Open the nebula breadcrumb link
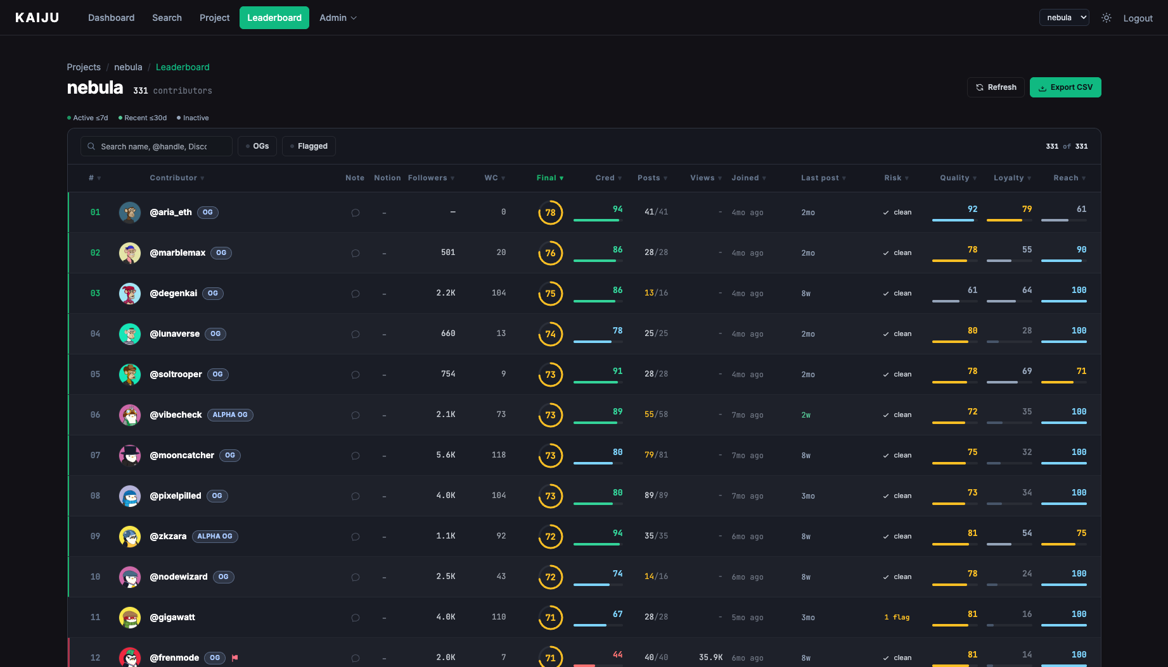This screenshot has width=1168, height=667. 128,67
